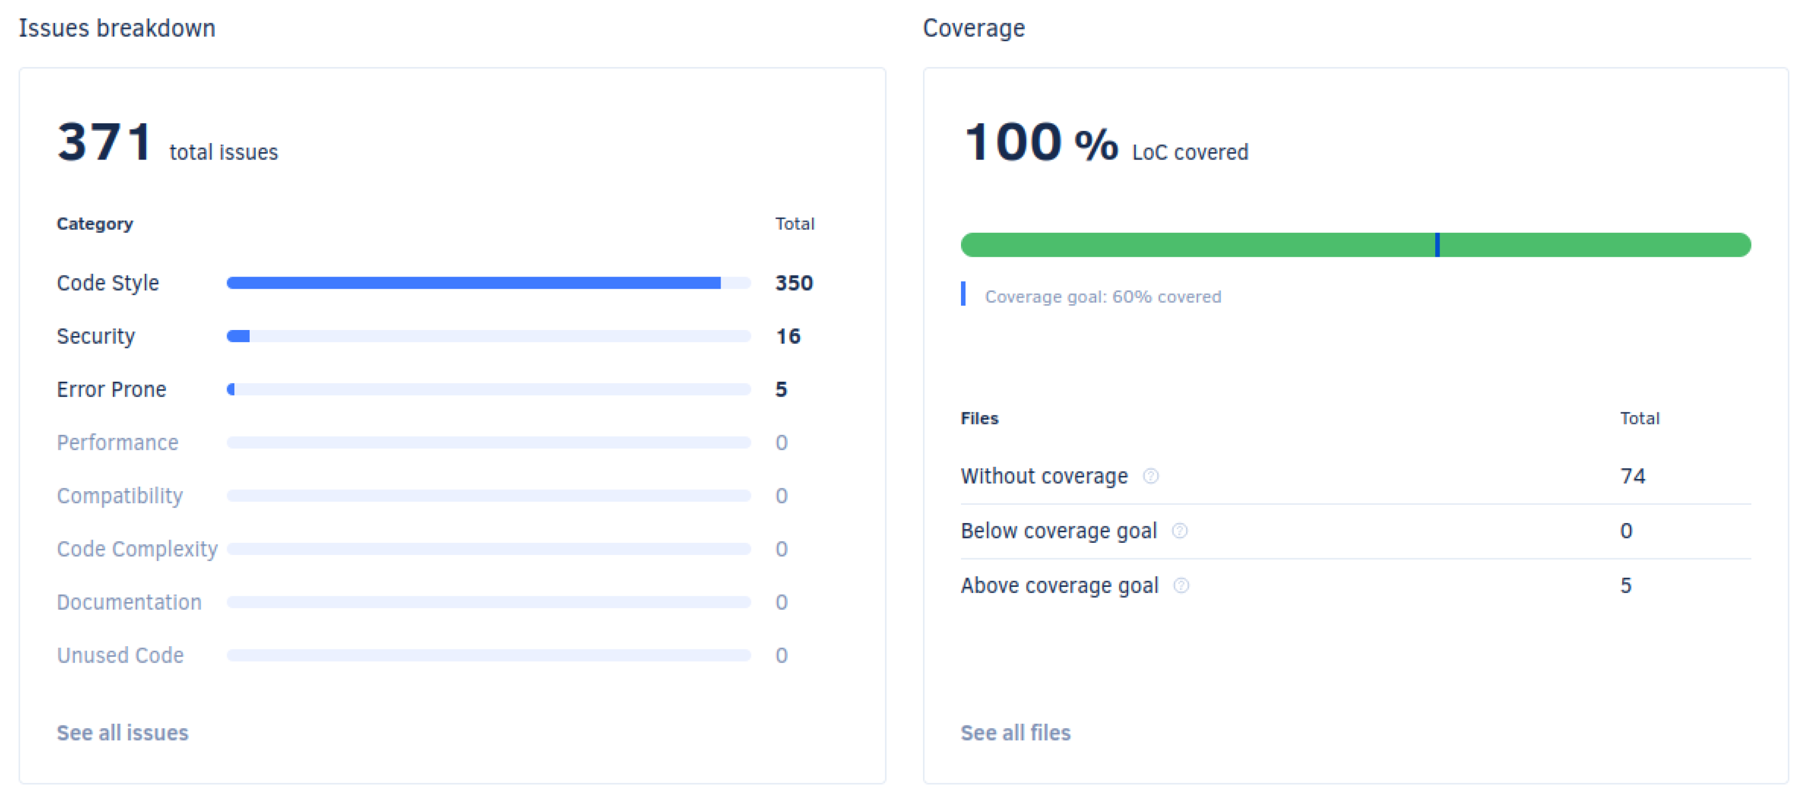Viewport: 1802px width, 798px height.
Task: Click help icon next to Without coverage
Action: click(1151, 476)
